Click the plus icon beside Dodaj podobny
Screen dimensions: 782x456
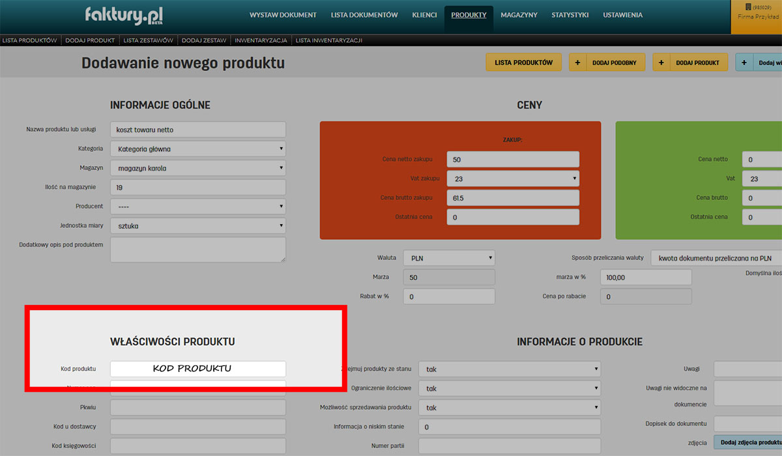(x=578, y=63)
